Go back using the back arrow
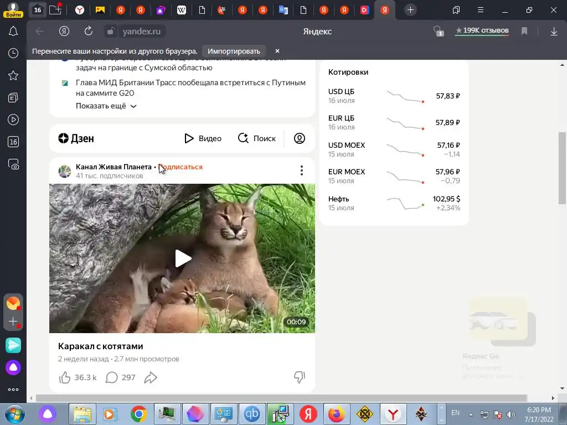567x425 pixels. pos(40,32)
